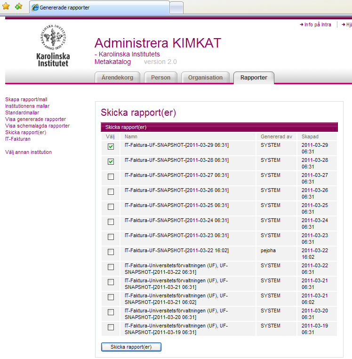The height and width of the screenshot is (359, 352).
Task: Open a new blank browser tab
Action: [176, 8]
